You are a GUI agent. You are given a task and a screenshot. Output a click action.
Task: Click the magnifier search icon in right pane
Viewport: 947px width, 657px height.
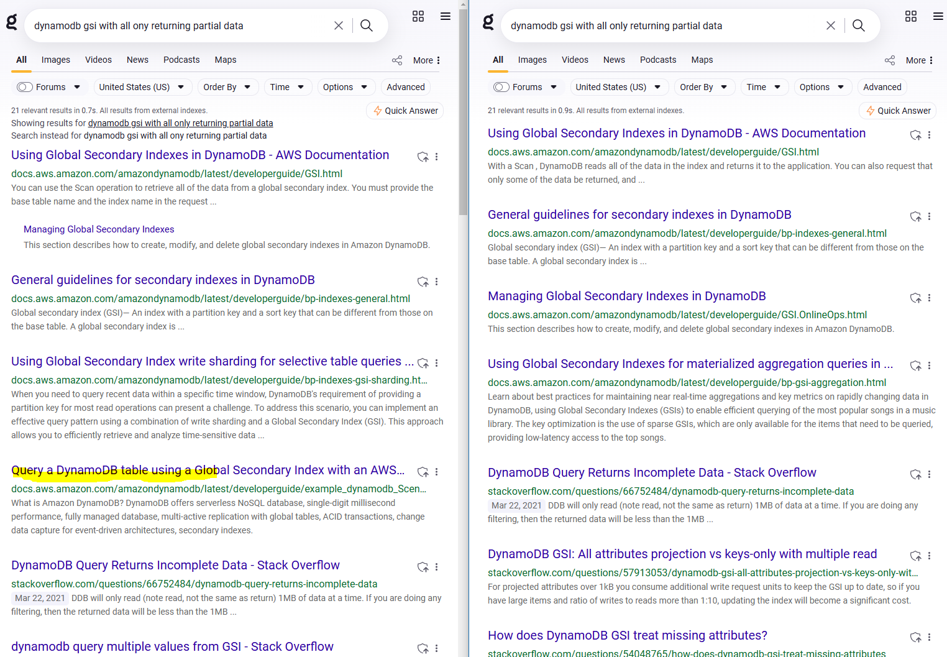coord(858,25)
